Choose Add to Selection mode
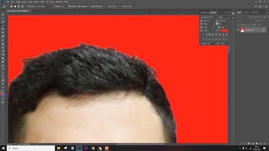Image resolution: width=269 pixels, height=151 pixels. click(x=15, y=6)
